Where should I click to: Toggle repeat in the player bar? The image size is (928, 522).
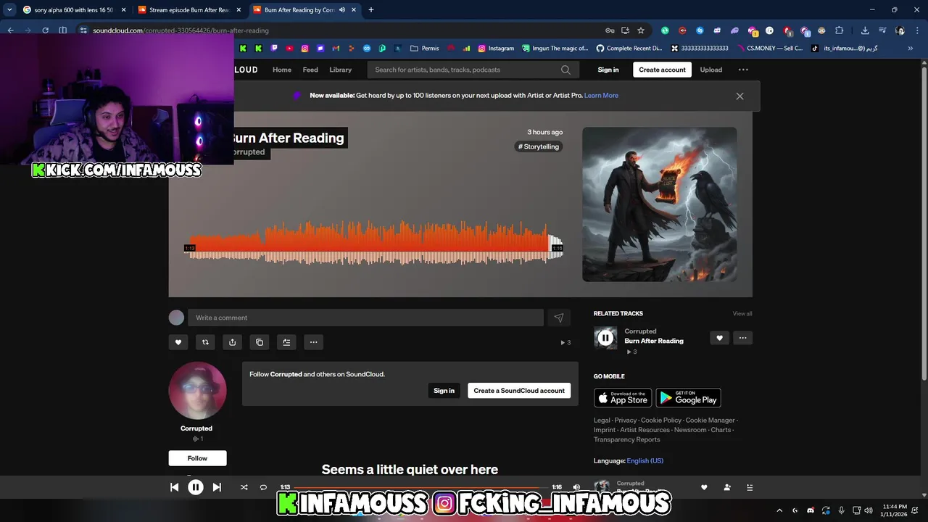(x=263, y=487)
